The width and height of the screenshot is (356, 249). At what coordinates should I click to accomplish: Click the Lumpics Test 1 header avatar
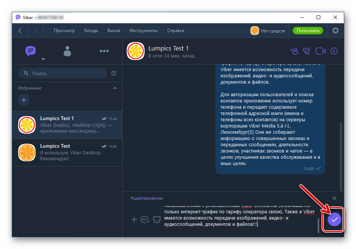click(x=135, y=51)
